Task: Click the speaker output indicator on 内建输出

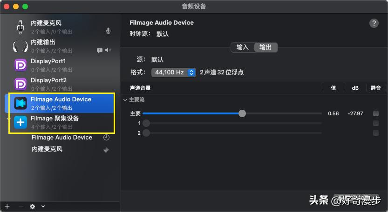Action: (x=108, y=50)
